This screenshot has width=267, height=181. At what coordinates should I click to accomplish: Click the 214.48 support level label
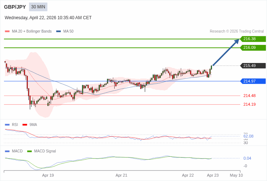(249, 96)
